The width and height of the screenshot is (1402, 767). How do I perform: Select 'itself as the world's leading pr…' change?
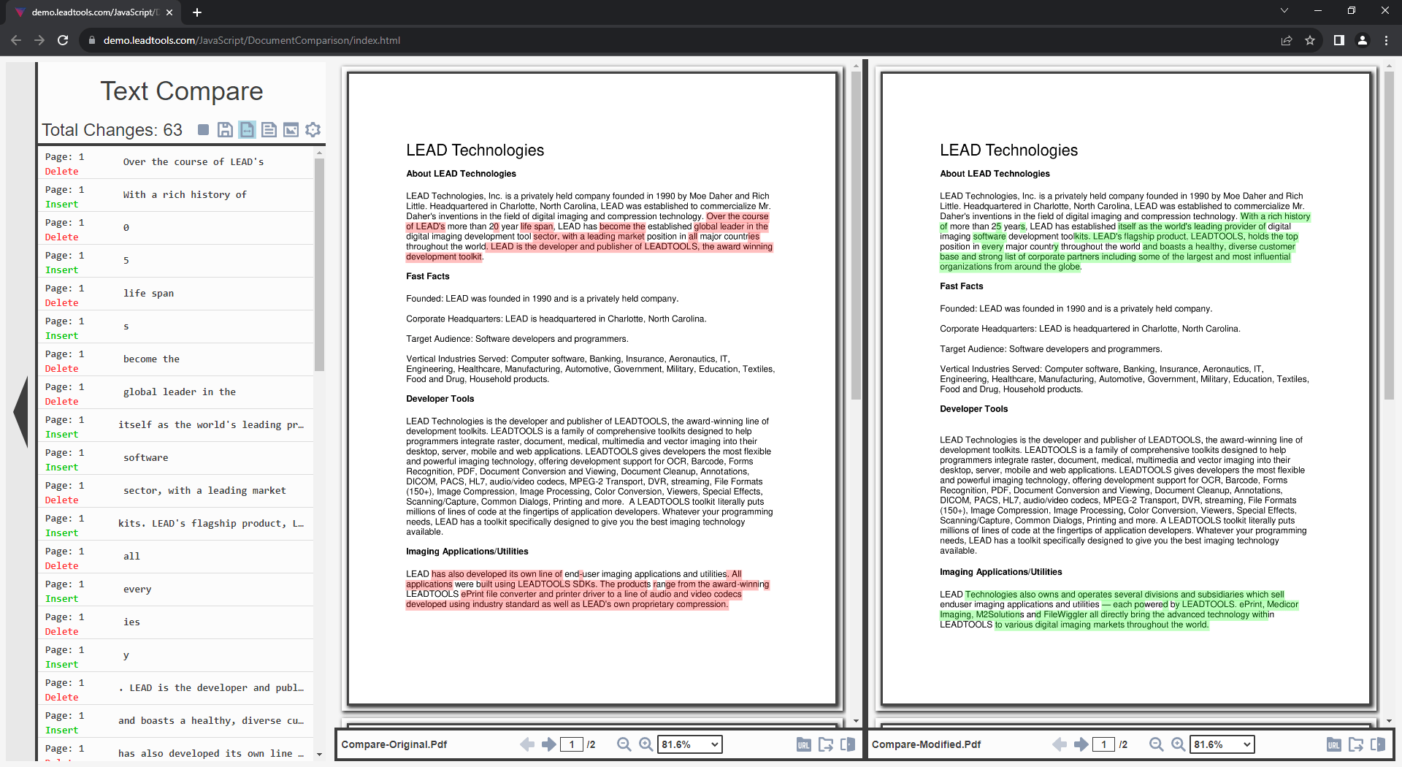tap(176, 425)
